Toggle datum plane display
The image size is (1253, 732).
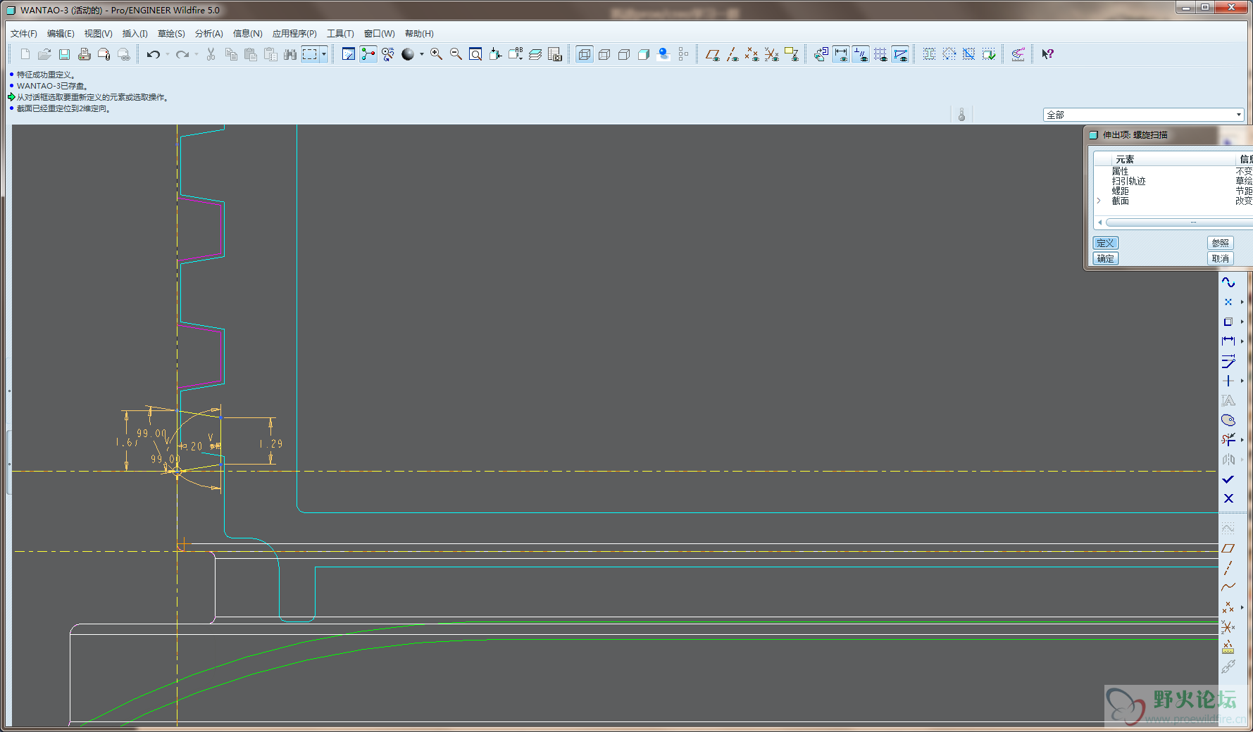[x=713, y=54]
